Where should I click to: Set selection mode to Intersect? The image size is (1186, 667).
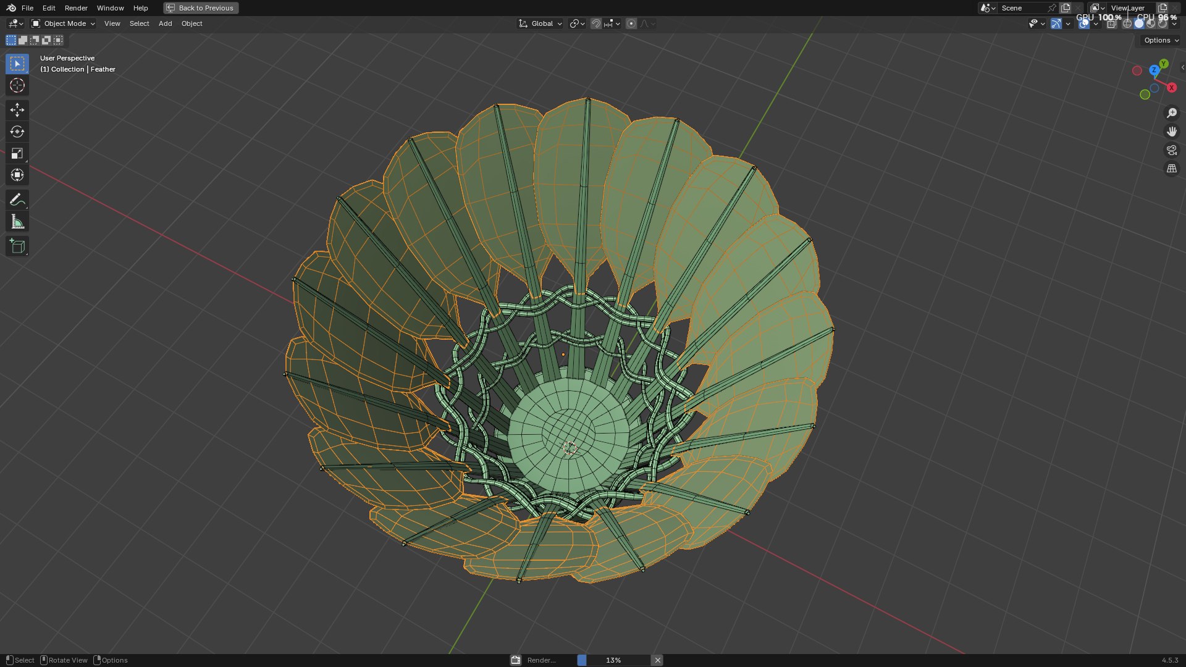(x=58, y=40)
